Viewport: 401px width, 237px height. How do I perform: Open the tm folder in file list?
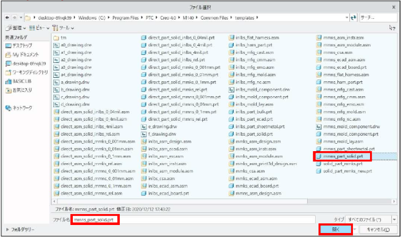pos(64,37)
